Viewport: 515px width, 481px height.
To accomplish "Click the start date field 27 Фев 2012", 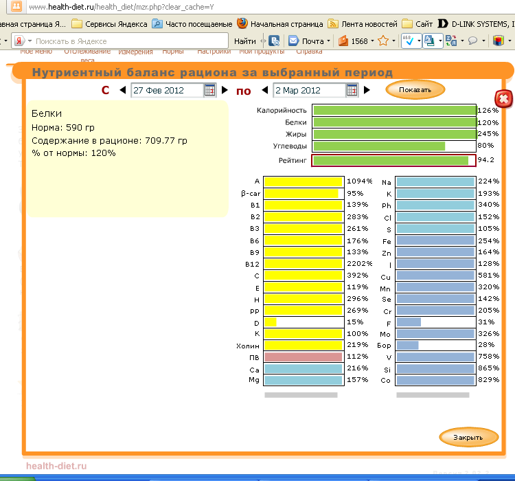I will [x=167, y=90].
